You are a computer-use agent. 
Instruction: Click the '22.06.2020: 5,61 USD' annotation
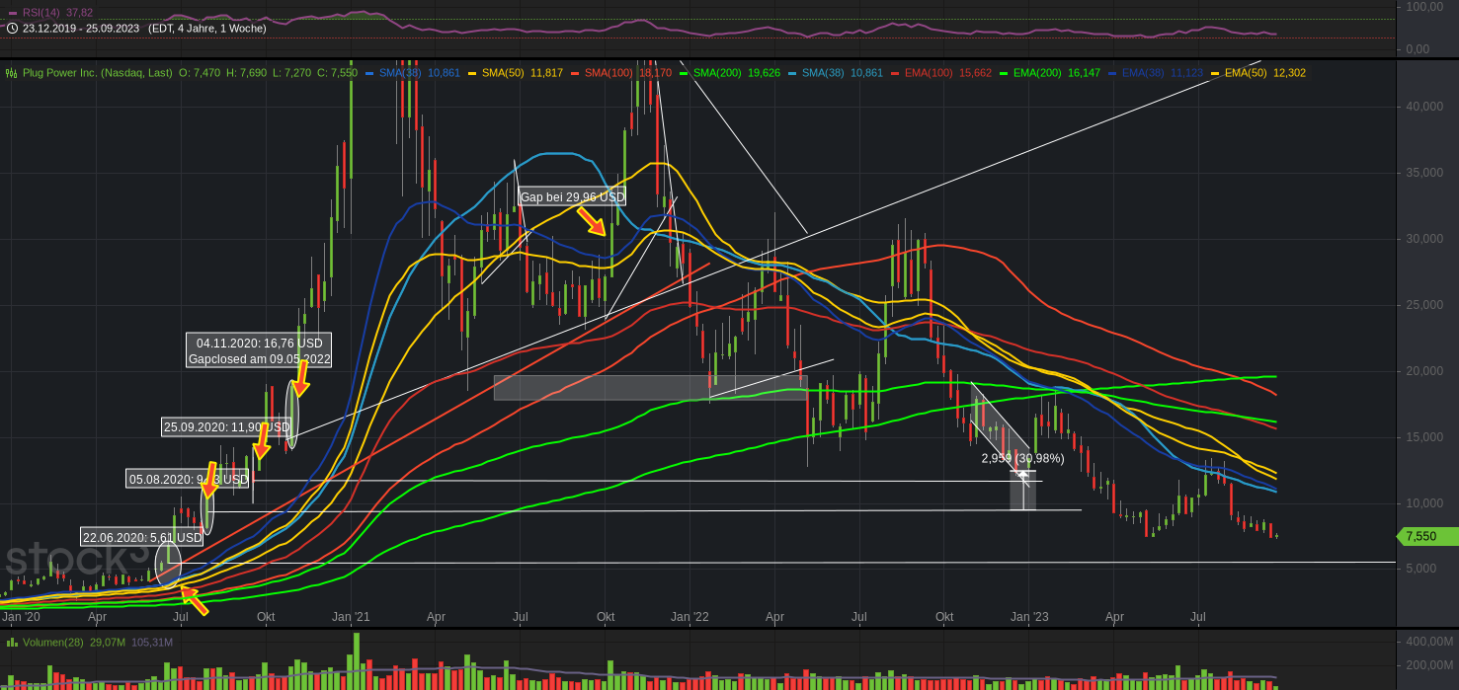(x=142, y=538)
